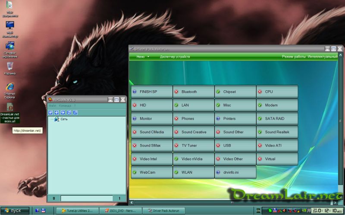This screenshot has width=345, height=215.
Task: Click the DreamLair.net URL shortcut icon
Action: click(9, 107)
